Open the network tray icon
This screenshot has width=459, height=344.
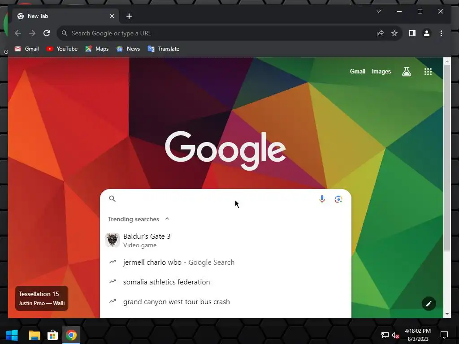click(385, 335)
